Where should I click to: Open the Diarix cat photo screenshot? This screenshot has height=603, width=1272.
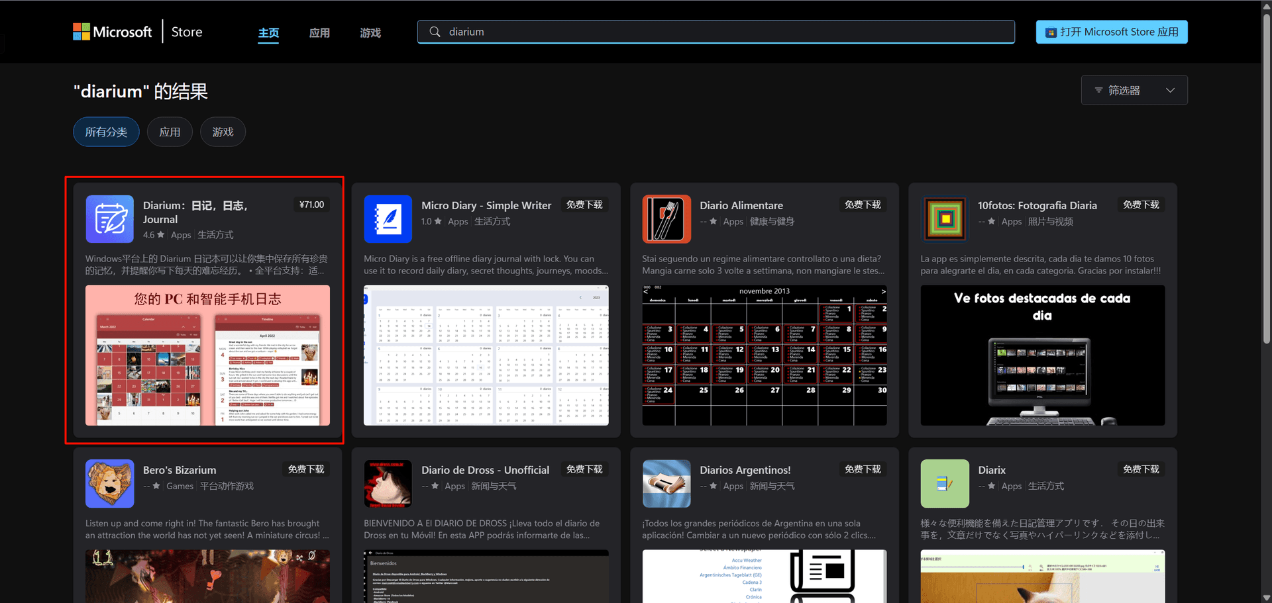click(x=1042, y=576)
